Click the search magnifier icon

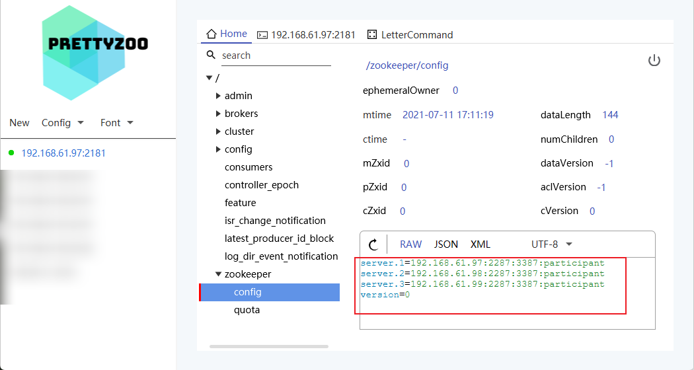click(211, 55)
